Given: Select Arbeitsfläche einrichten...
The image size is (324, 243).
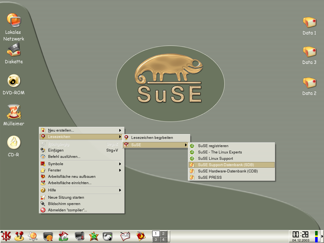Looking at the screenshot, I should [x=82, y=183].
